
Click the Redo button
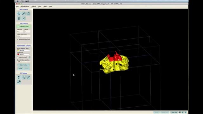pyautogui.click(x=27, y=68)
